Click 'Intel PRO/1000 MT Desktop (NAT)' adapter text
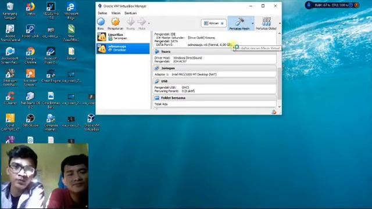The image size is (372, 209). coord(194,74)
